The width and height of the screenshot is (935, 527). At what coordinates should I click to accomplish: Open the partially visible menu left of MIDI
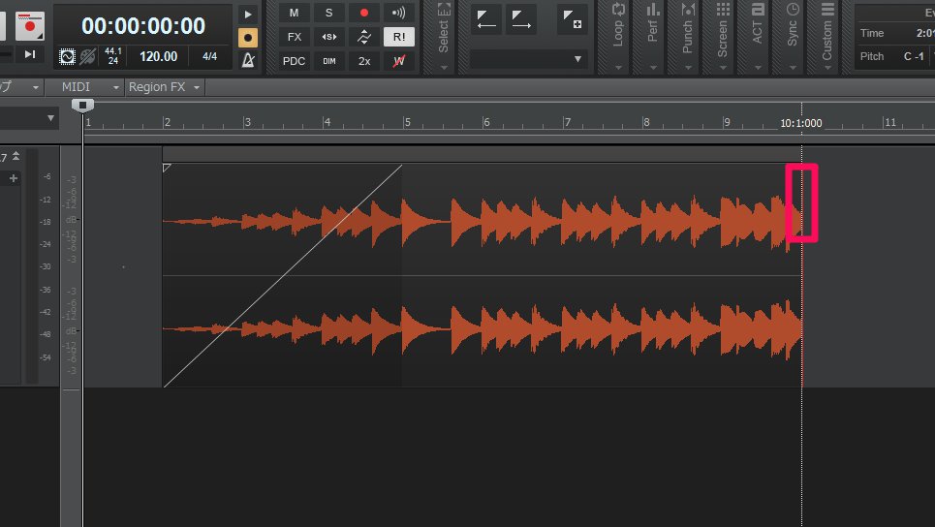21,87
